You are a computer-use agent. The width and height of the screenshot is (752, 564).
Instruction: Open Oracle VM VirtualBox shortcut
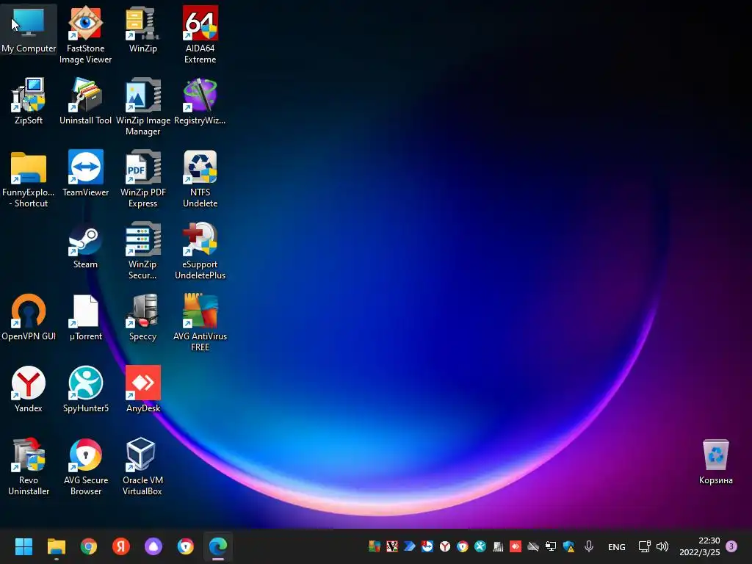click(143, 466)
